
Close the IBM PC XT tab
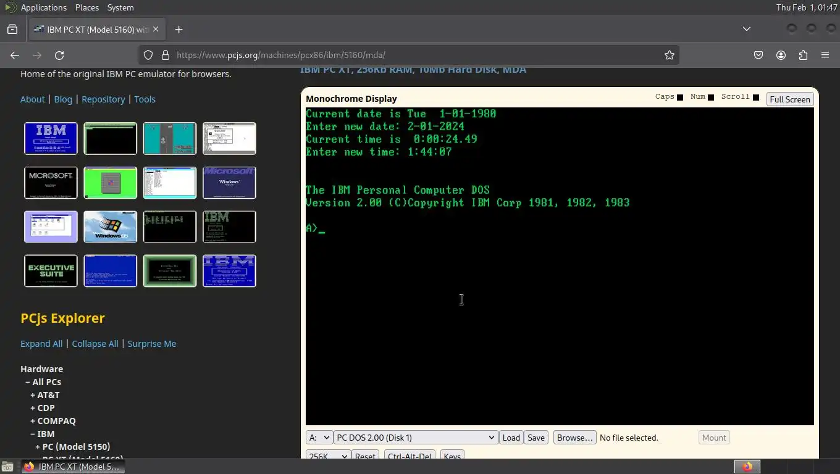point(156,29)
